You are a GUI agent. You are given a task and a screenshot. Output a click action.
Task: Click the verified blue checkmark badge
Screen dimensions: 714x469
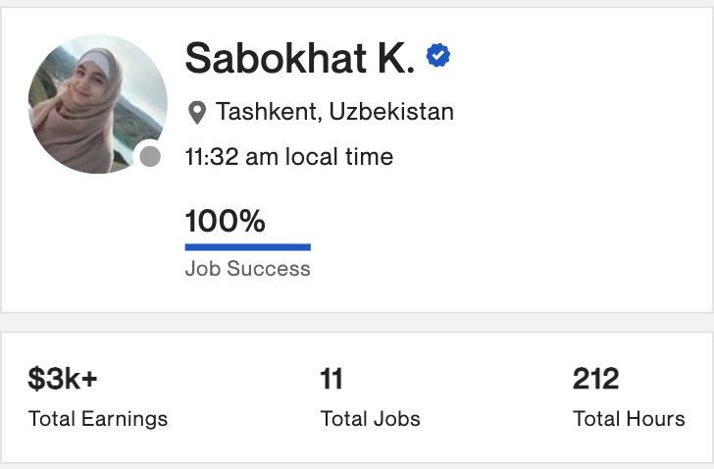(x=438, y=57)
